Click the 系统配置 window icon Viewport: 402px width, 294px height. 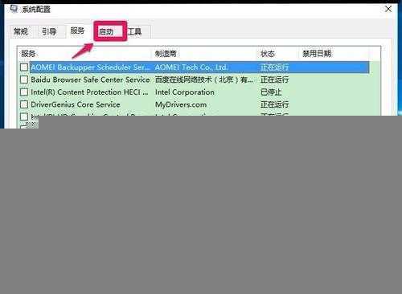[x=14, y=9]
